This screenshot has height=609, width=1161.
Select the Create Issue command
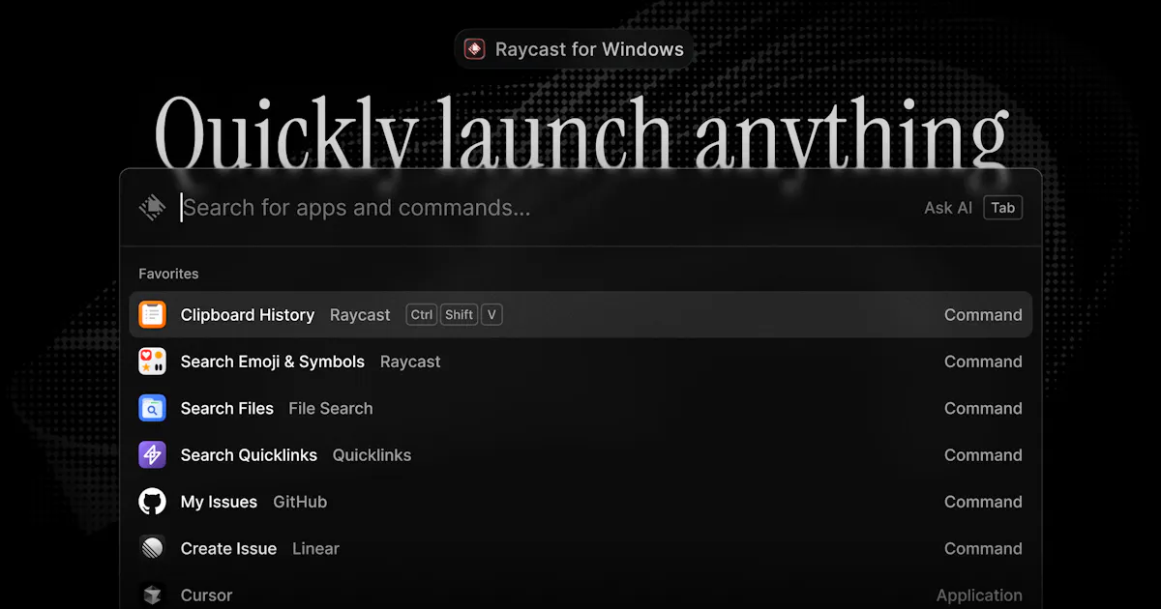tap(580, 548)
